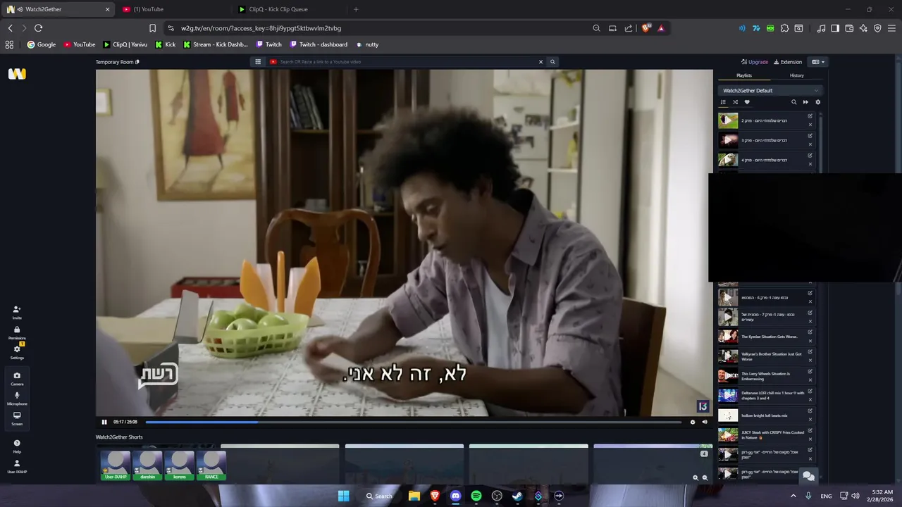Screen dimensions: 902x507
Task: Mute the video player volume
Action: (705, 423)
